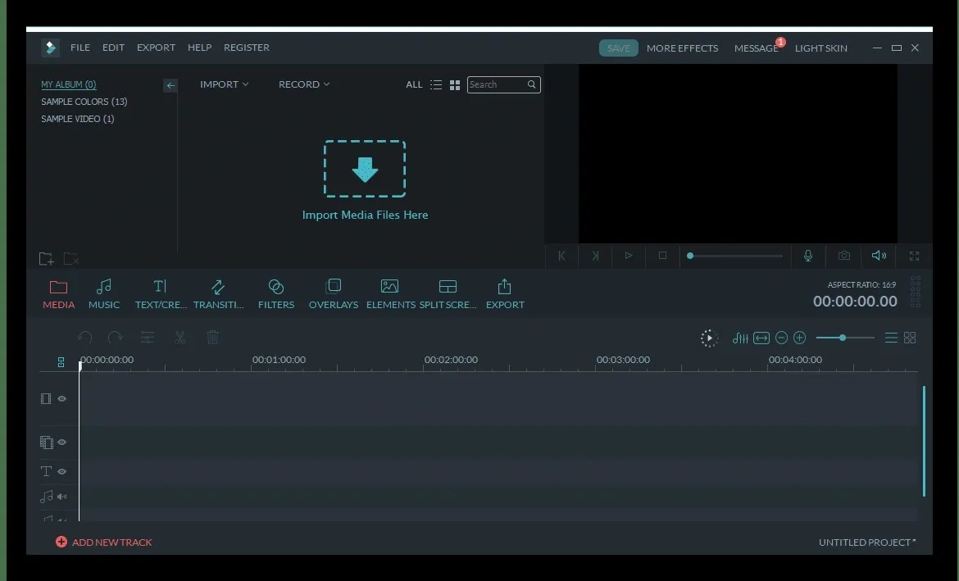Open the TEXT/CREDIT tab
The height and width of the screenshot is (581, 959).
click(x=161, y=294)
